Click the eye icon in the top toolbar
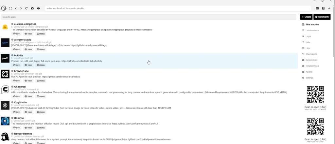 [39, 8]
